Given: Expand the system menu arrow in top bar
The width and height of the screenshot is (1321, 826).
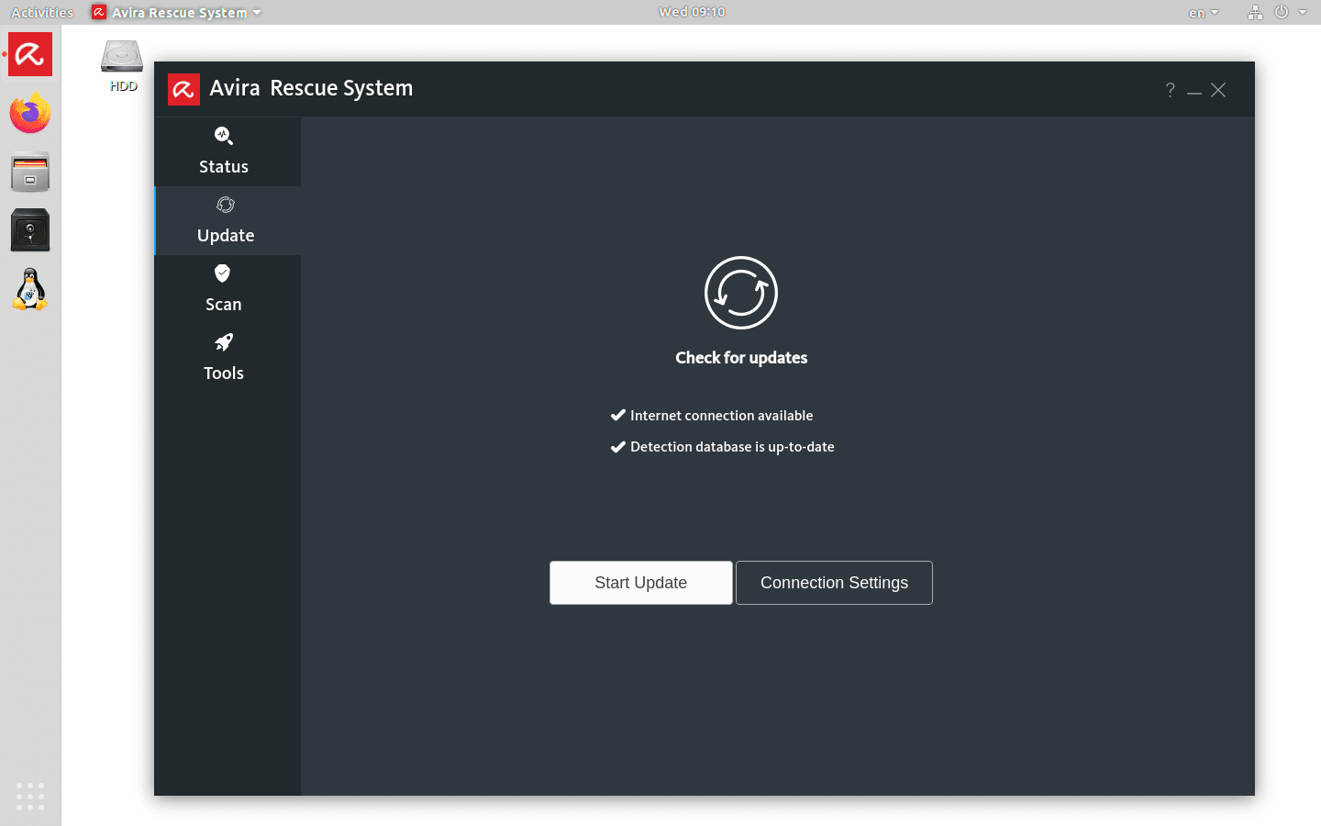Looking at the screenshot, I should (1303, 12).
